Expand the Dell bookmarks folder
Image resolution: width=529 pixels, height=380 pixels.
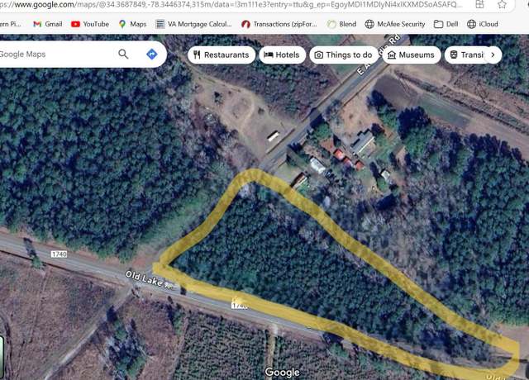coord(446,24)
